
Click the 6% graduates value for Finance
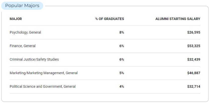(122, 46)
